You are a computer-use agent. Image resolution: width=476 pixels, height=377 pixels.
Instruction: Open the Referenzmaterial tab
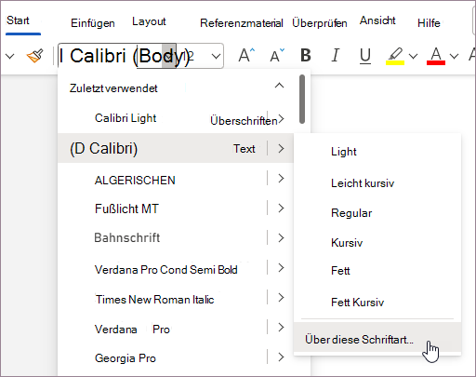click(x=242, y=23)
